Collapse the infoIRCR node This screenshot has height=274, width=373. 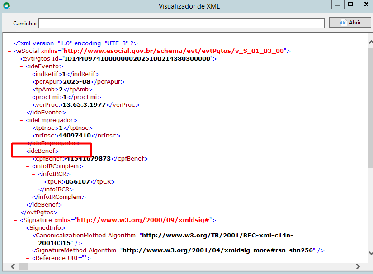(33, 174)
